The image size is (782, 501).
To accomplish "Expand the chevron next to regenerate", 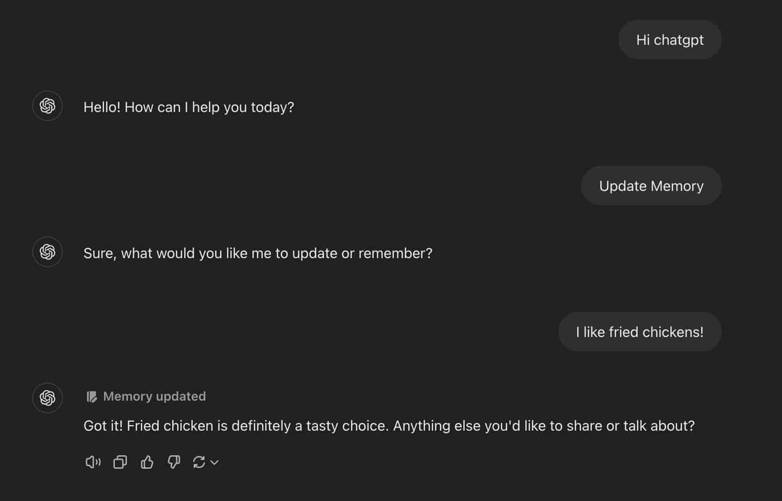I will point(215,462).
